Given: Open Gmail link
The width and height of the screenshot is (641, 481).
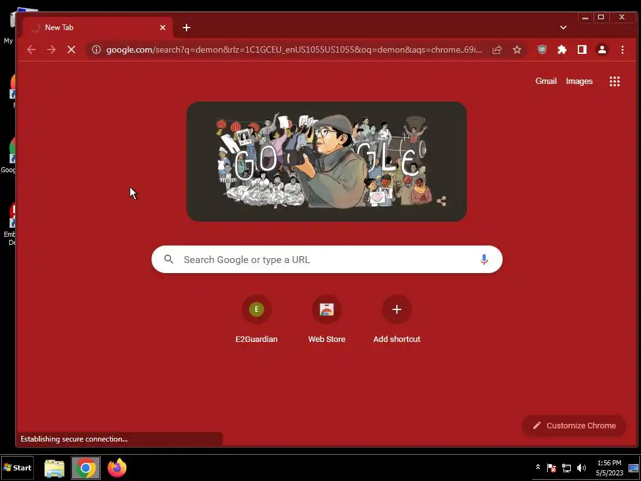Looking at the screenshot, I should click(x=546, y=81).
